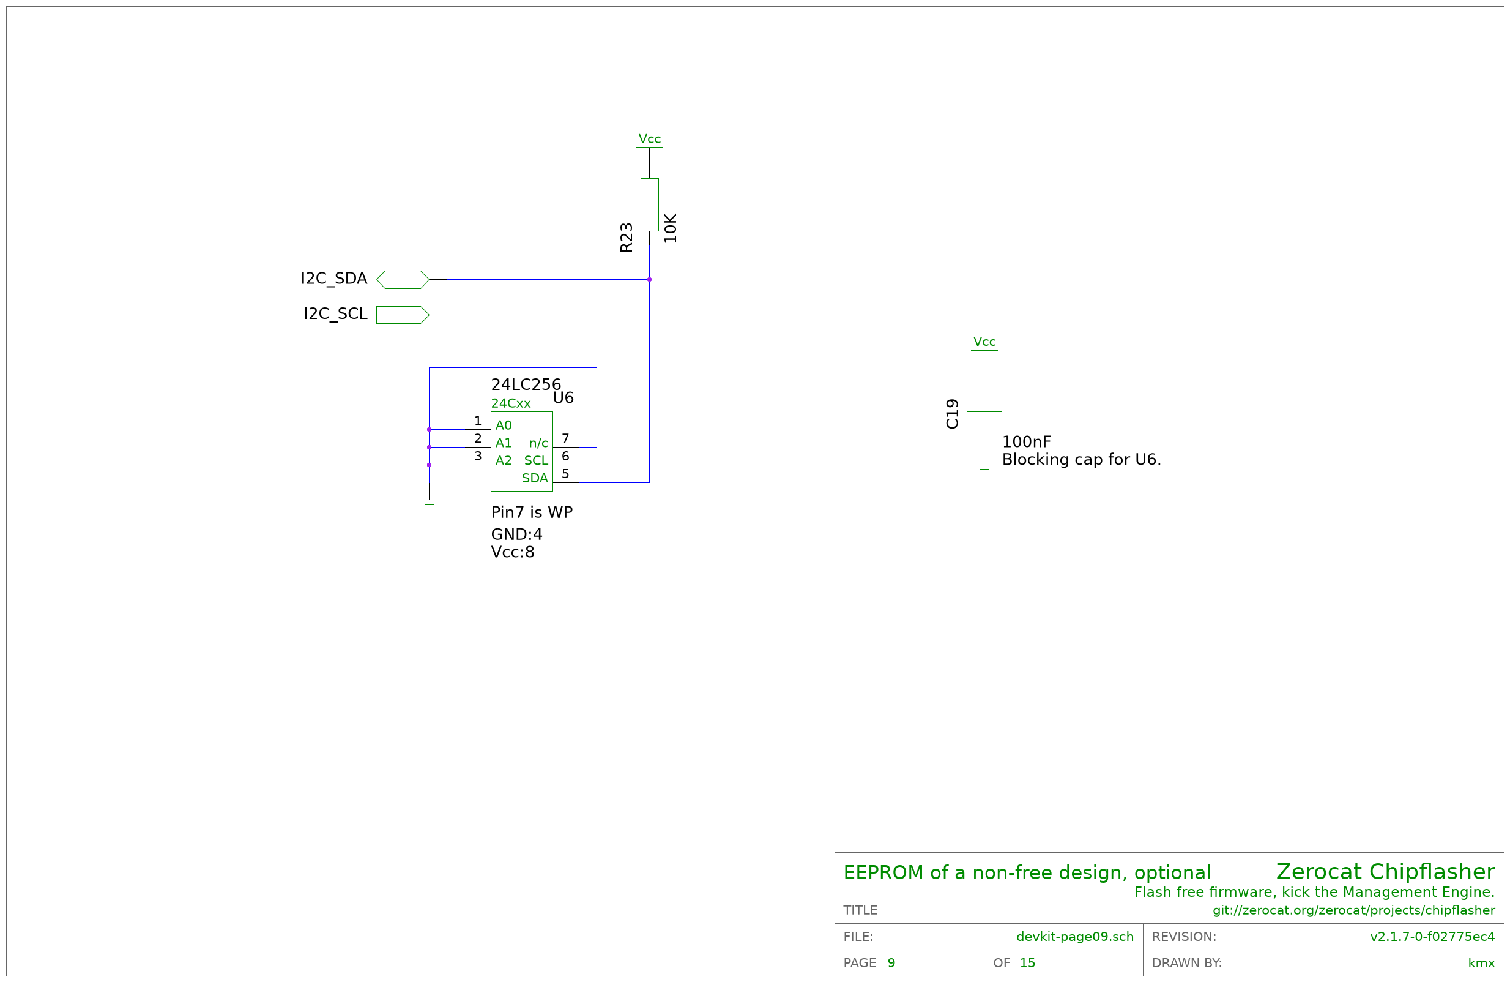
Task: Click the 100nF capacitor value
Action: point(1027,442)
